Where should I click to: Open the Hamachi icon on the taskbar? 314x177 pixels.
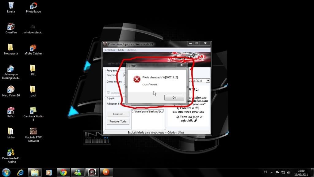click(x=106, y=172)
